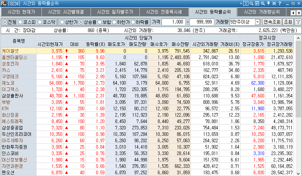302x176 pixels.
Task: Select the 이그잭스 stock name
Action: pos(10,89)
